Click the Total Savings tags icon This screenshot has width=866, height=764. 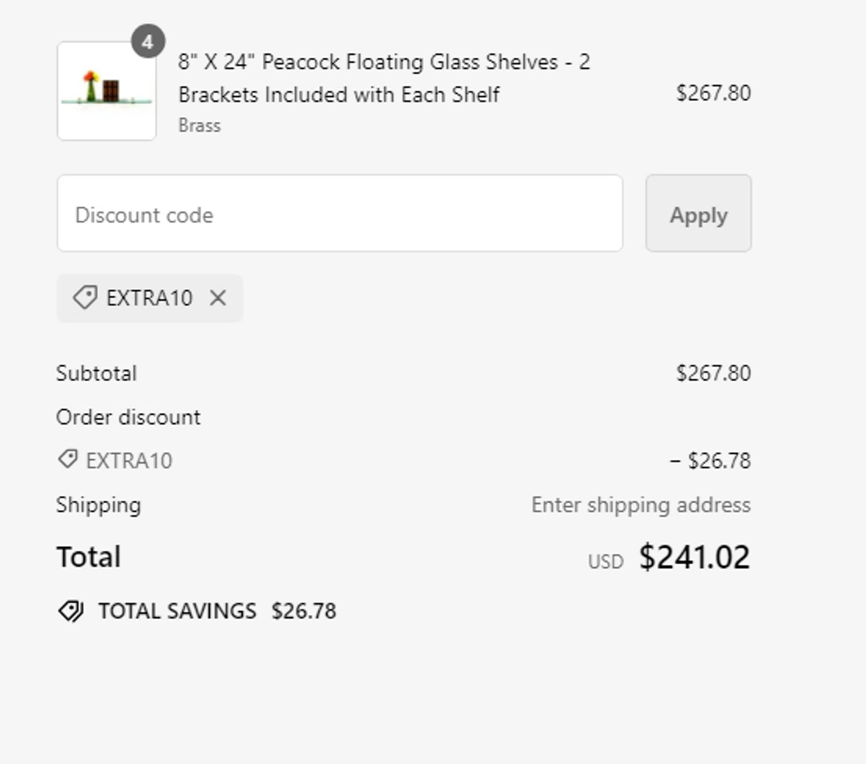coord(71,611)
